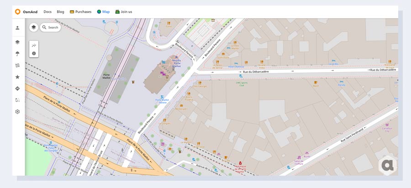This screenshot has height=188, width=411.
Task: Select the Hôtel l'Adresse bed icon
Action: coord(236,63)
